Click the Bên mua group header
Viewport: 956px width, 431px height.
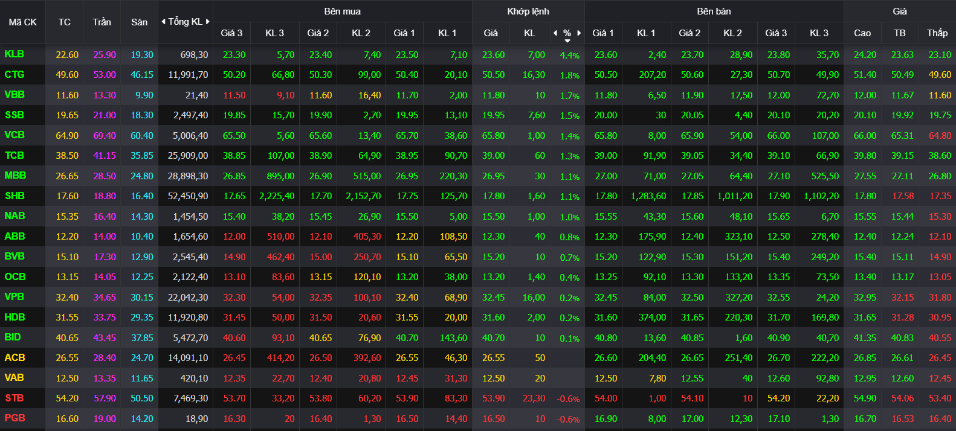343,11
